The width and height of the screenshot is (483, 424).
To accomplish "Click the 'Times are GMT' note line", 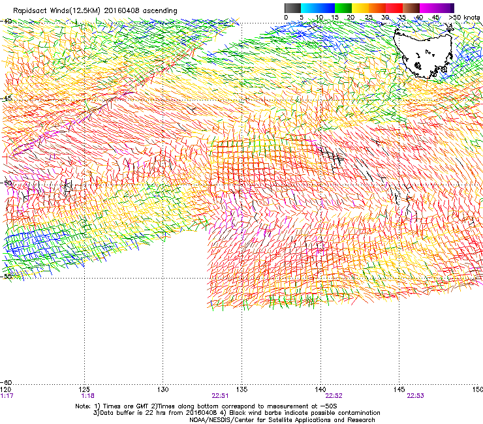I will point(206,406).
